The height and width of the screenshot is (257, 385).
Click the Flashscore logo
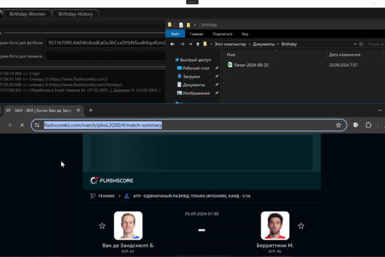click(112, 181)
